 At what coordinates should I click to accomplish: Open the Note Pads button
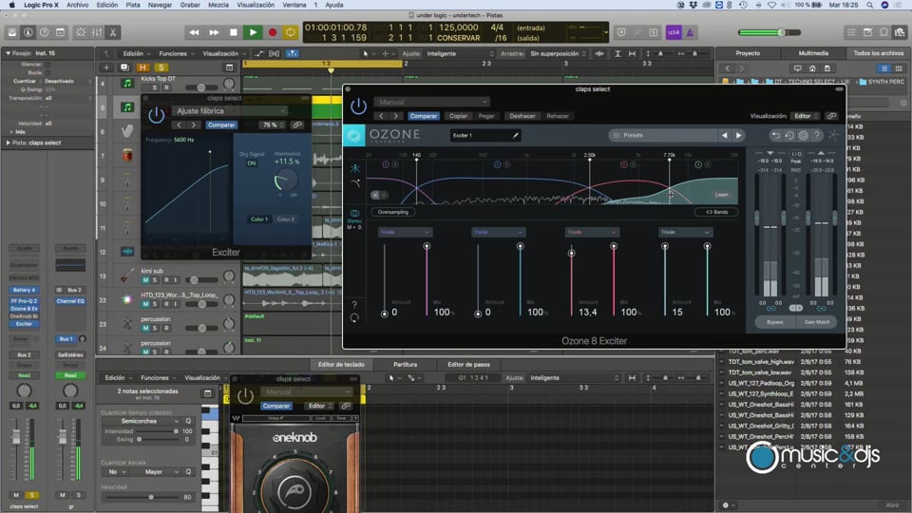point(867,32)
